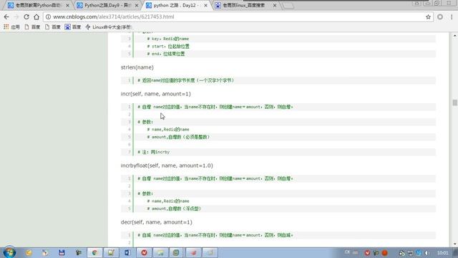
Task: Open the green square app in the taskbar
Action: [176, 253]
